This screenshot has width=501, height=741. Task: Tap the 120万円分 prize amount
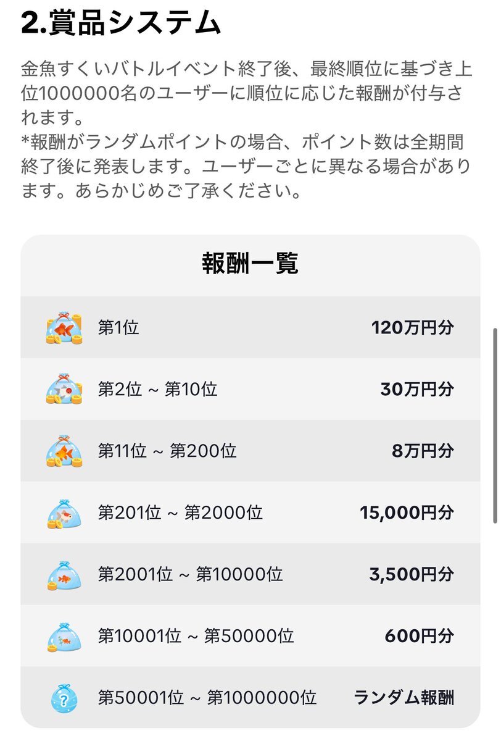413,327
